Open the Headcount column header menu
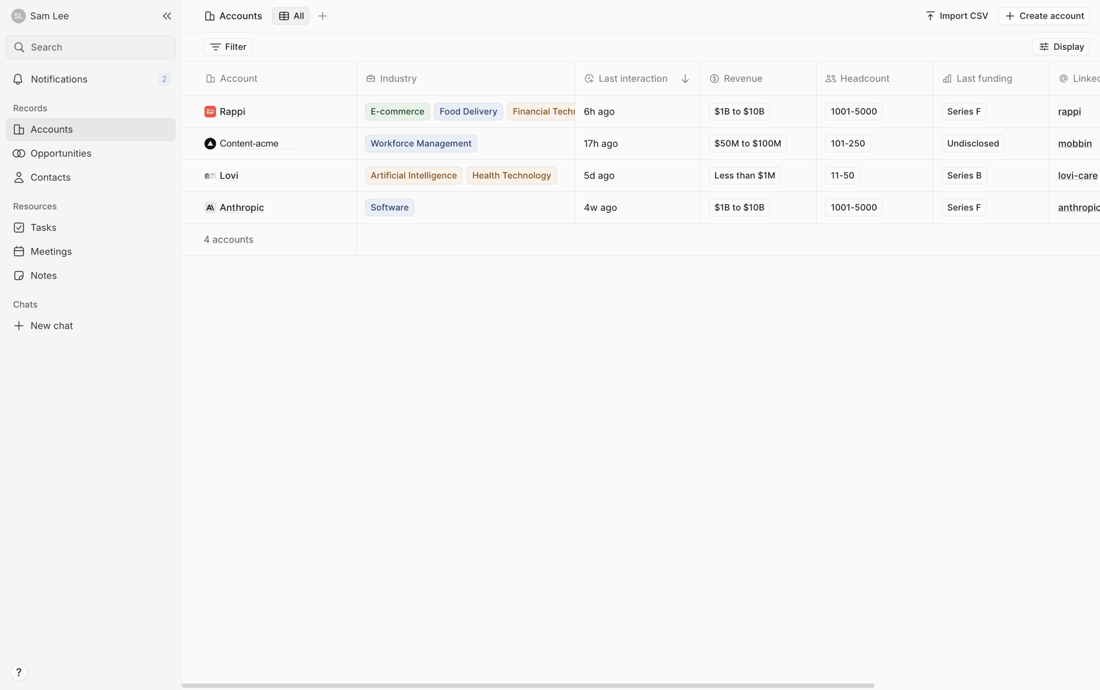The image size is (1100, 690). tap(875, 78)
